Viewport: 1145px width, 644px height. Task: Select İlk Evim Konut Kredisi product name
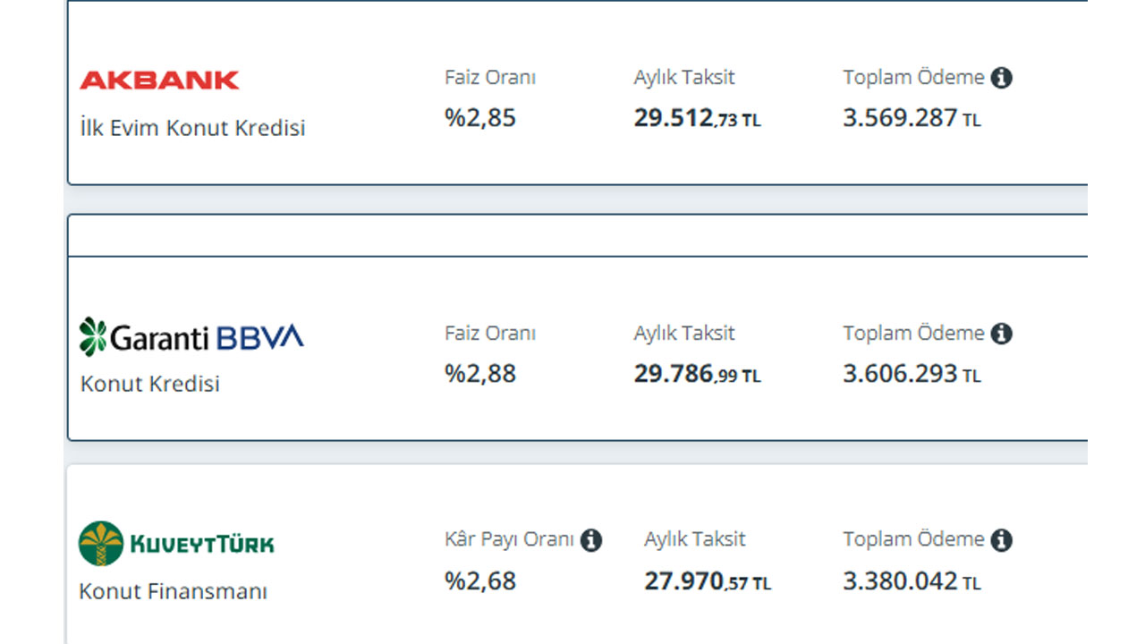(192, 128)
